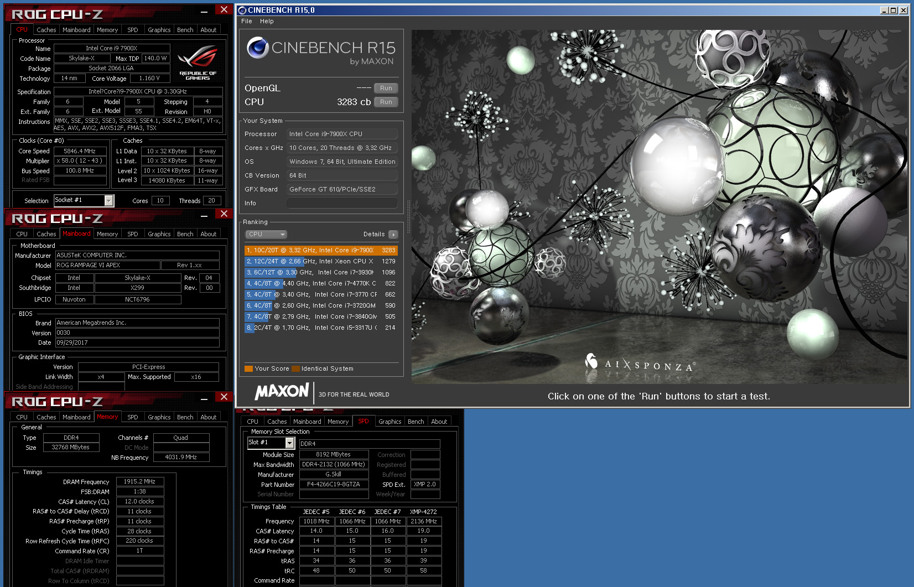Screen dimensions: 914x587
Task: Select Bench tab in the Mainboard CPU-Z window
Action: tap(185, 234)
